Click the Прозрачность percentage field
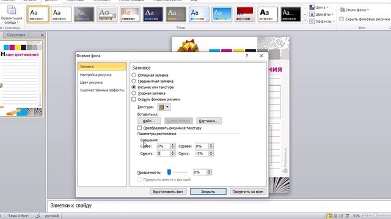This screenshot has width=391, height=219. point(200,172)
